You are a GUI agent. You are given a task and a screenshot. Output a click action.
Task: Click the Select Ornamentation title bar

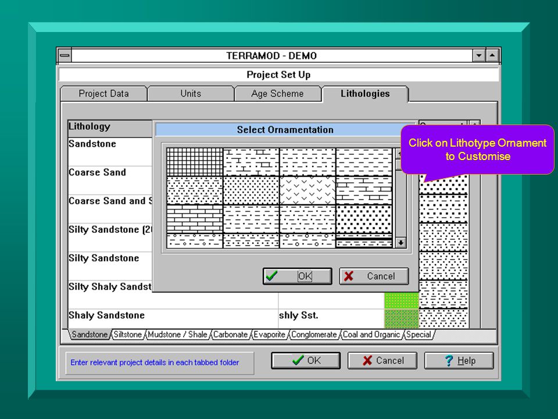pyautogui.click(x=285, y=130)
